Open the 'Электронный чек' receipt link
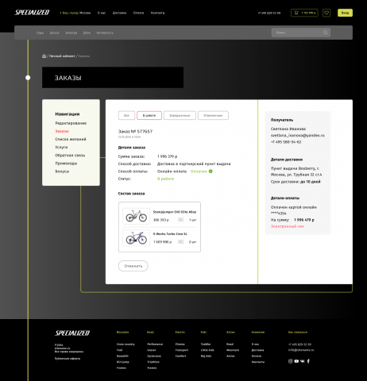Screen dimensions: 367x381 pyautogui.click(x=288, y=226)
